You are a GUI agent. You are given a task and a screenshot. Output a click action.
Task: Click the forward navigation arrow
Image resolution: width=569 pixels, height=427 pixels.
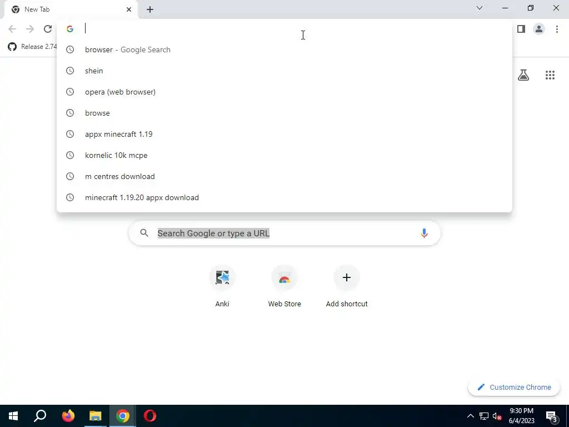point(30,29)
